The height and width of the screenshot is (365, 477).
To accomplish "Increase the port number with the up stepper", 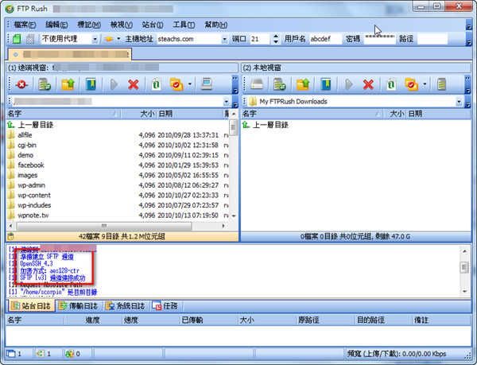I will pyautogui.click(x=276, y=37).
